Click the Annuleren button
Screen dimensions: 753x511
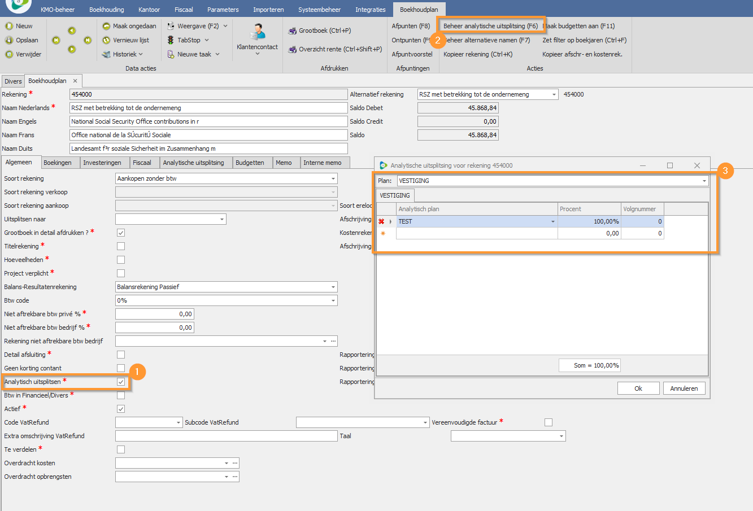pyautogui.click(x=684, y=388)
